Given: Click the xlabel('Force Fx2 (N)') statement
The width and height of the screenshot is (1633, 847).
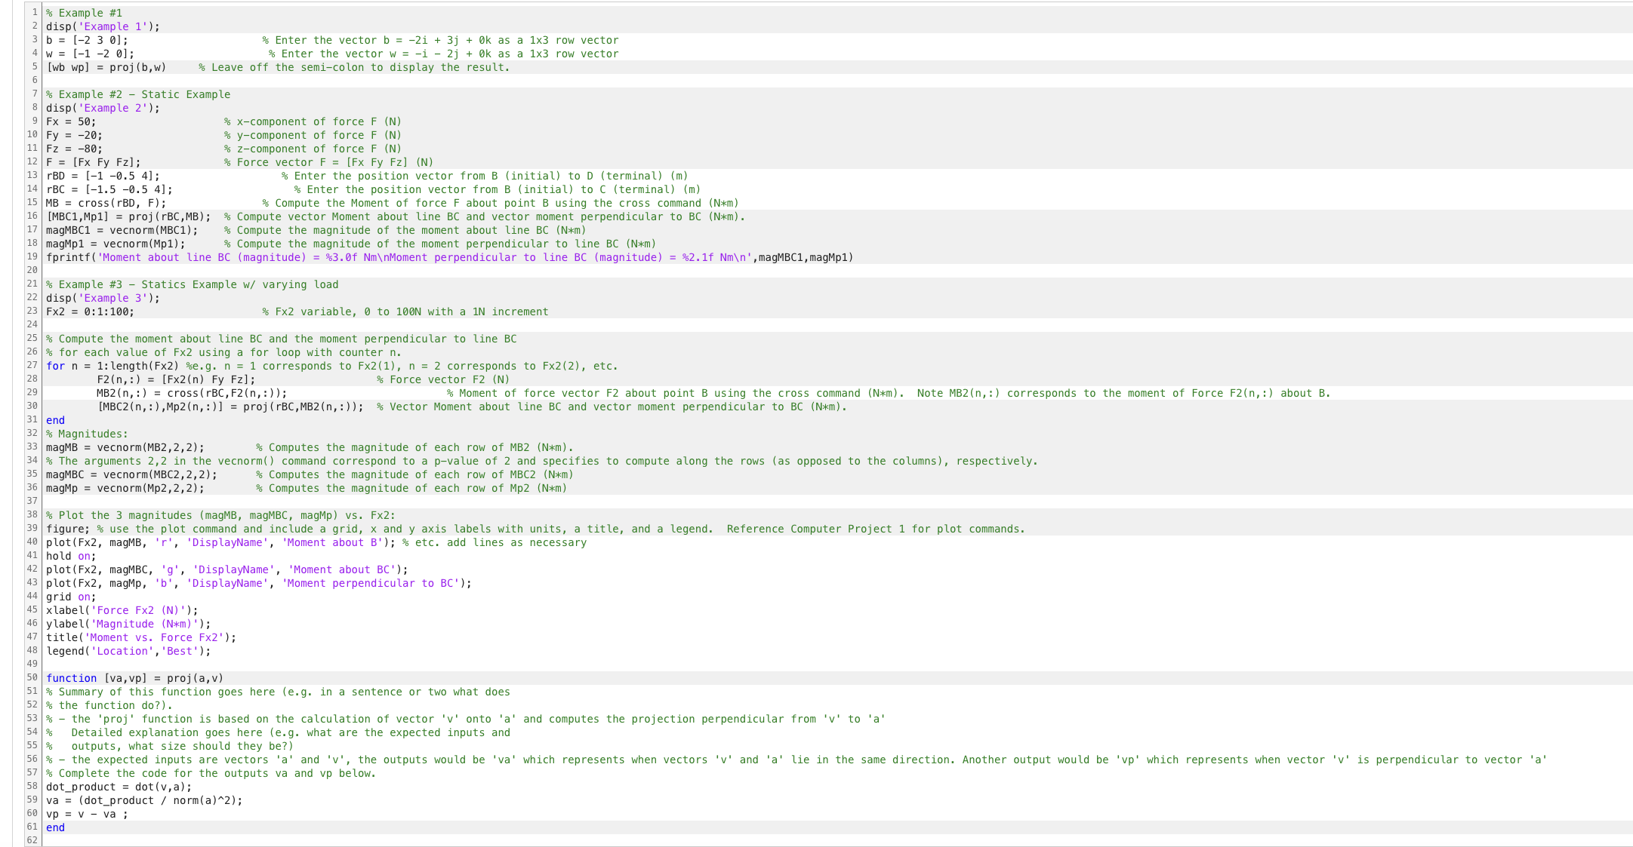Looking at the screenshot, I should click(x=121, y=609).
